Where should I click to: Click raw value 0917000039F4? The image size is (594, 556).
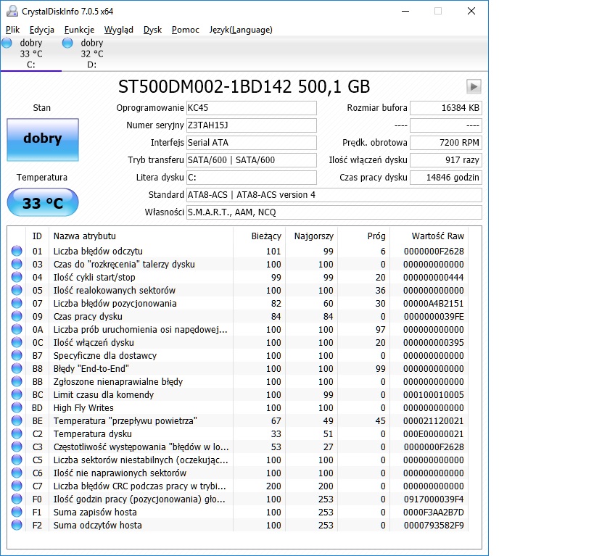click(434, 499)
